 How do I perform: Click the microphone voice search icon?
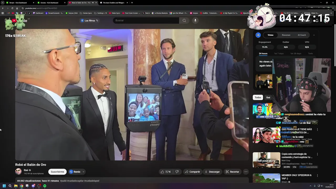[x=195, y=20]
